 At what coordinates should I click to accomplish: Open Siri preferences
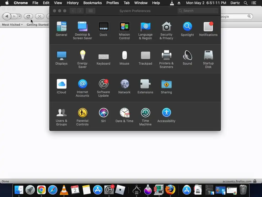tap(103, 115)
